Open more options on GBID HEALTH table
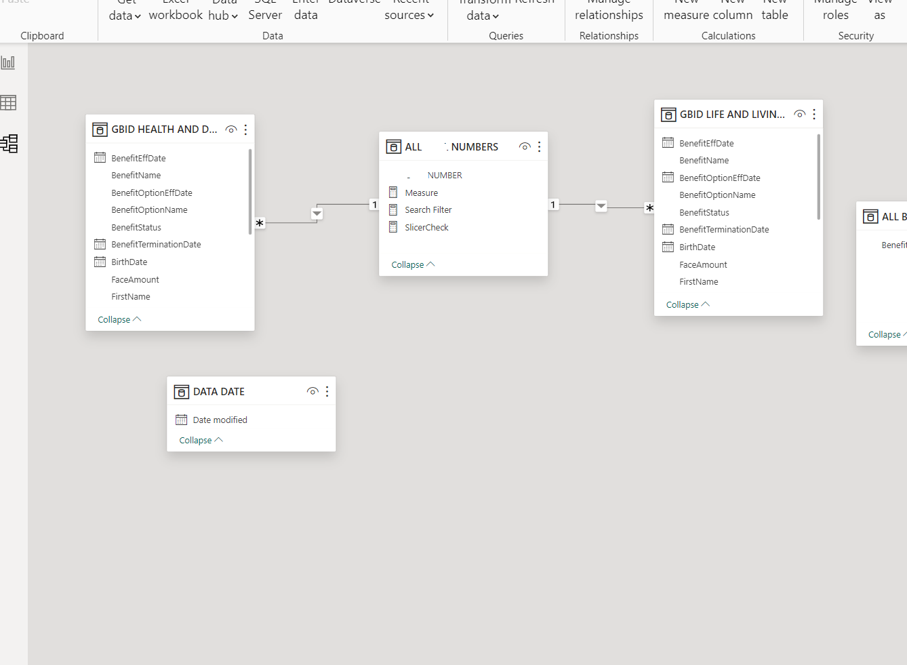Image resolution: width=907 pixels, height=665 pixels. 245,129
